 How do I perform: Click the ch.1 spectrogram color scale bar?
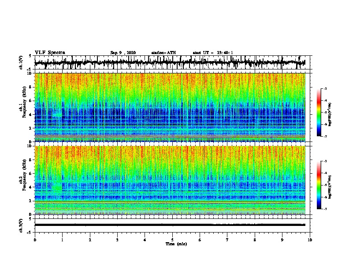coord(319,113)
